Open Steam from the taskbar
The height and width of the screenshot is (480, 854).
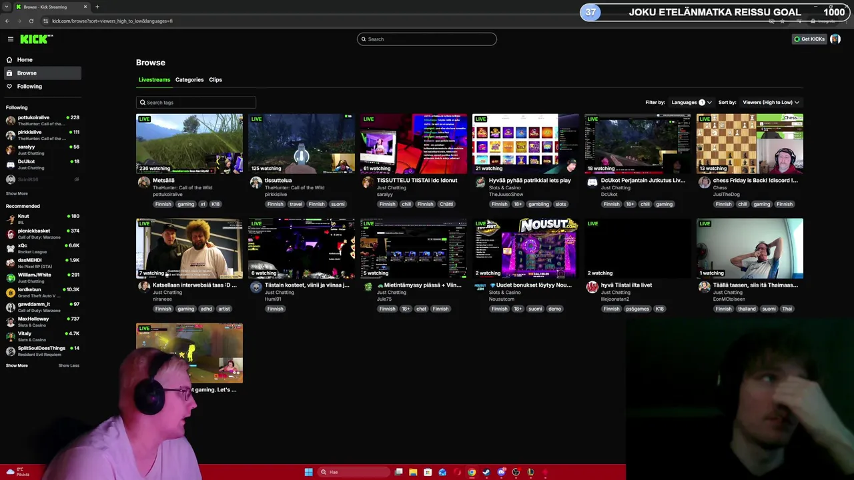tap(486, 472)
